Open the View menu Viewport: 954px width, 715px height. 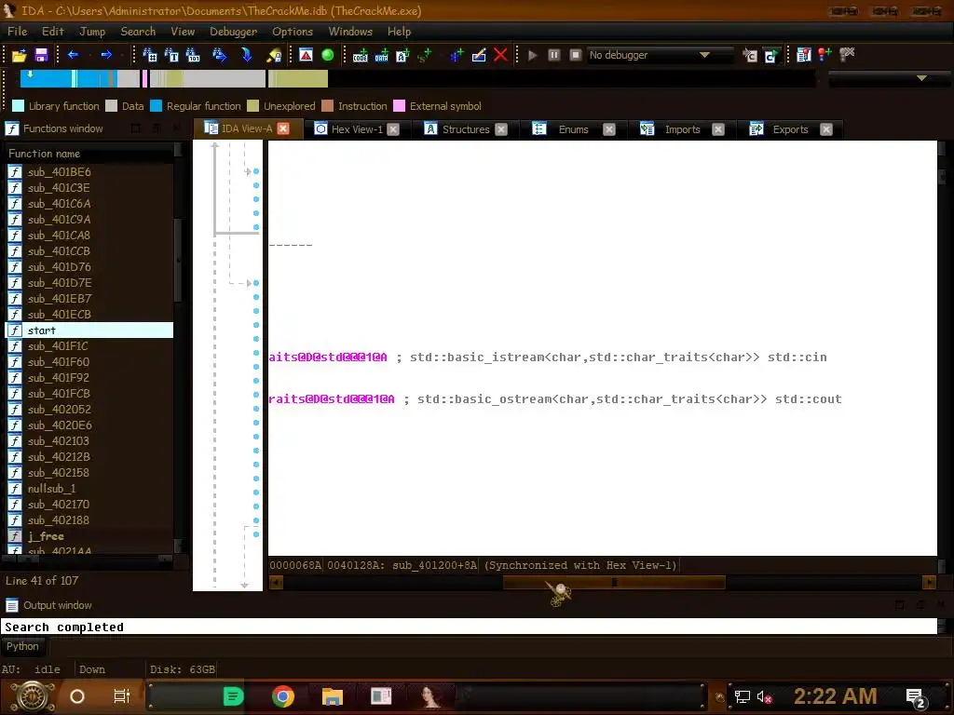183,32
